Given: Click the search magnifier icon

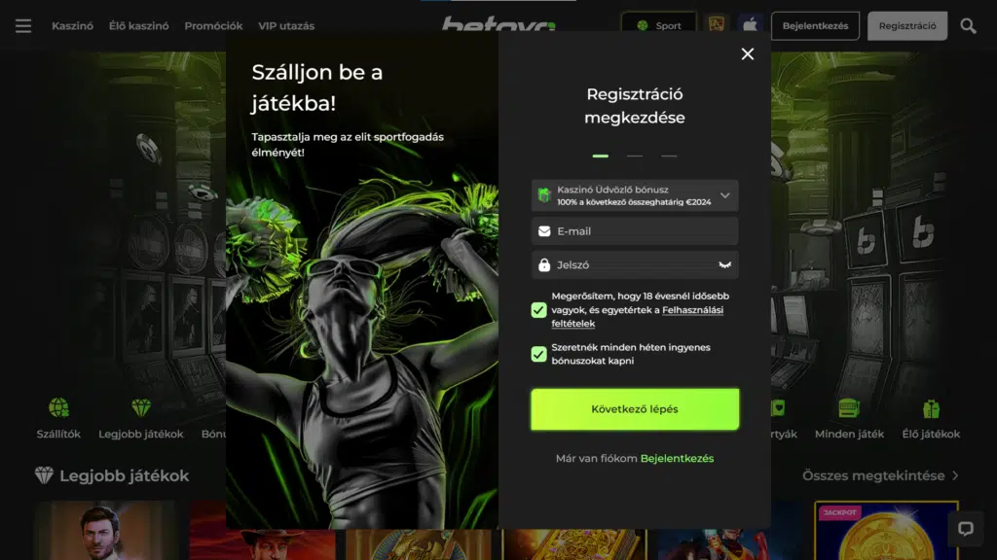Looking at the screenshot, I should tap(968, 26).
